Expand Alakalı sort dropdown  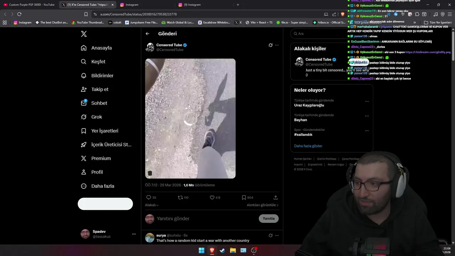click(x=152, y=205)
